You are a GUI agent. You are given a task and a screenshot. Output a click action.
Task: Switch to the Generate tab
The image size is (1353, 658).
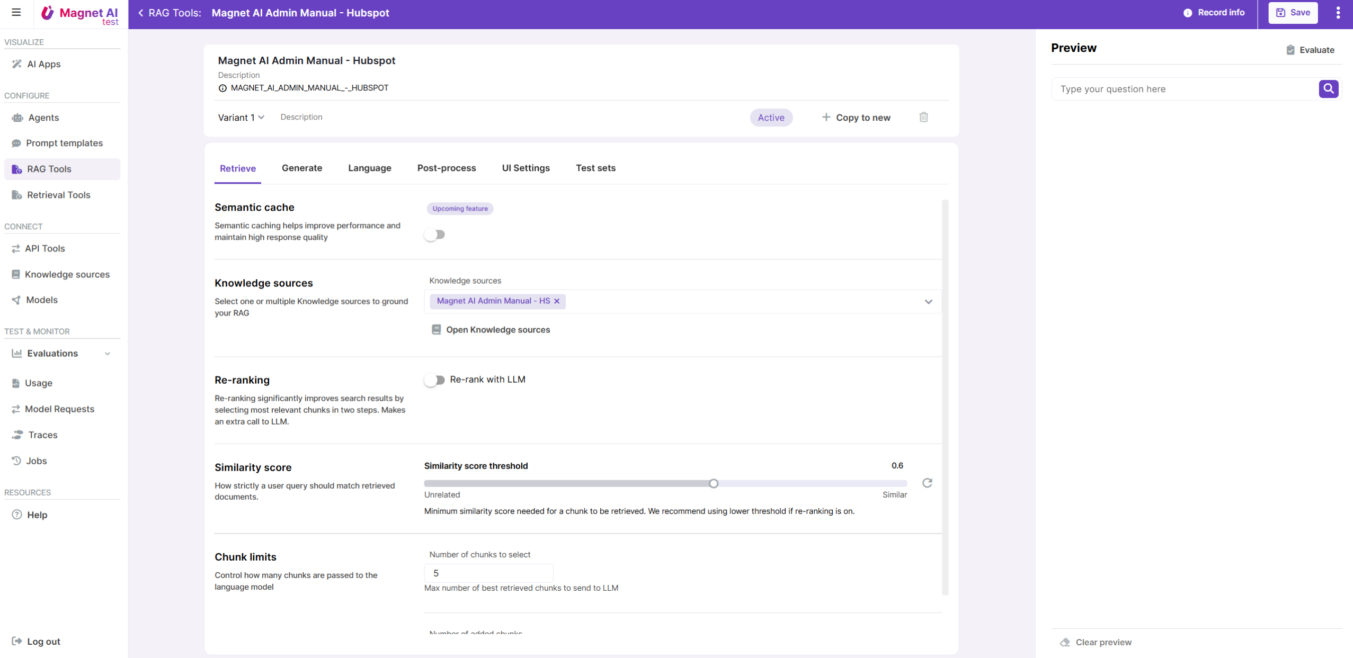[302, 168]
